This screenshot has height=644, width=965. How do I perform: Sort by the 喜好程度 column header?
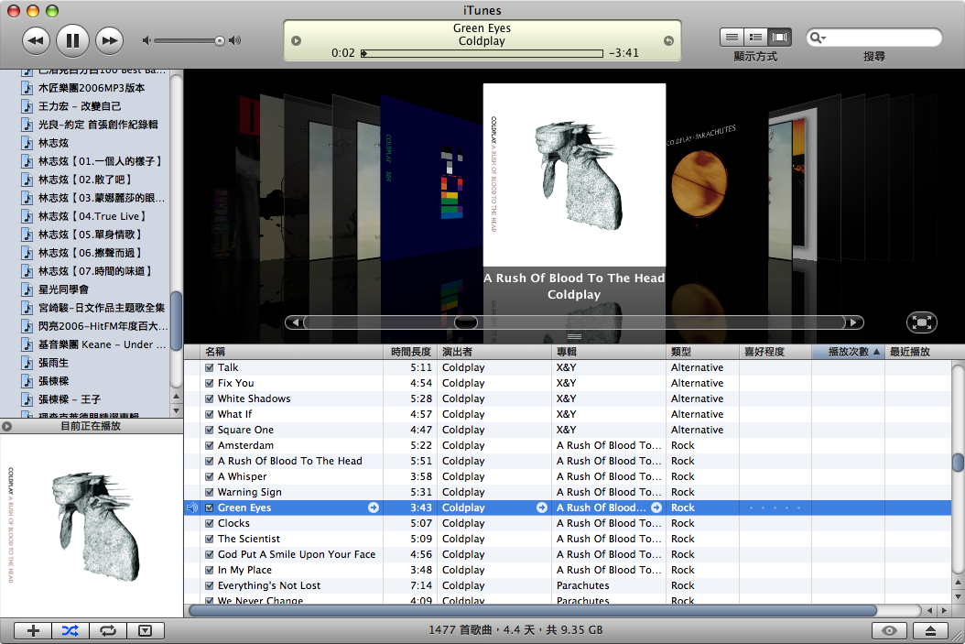(x=775, y=352)
